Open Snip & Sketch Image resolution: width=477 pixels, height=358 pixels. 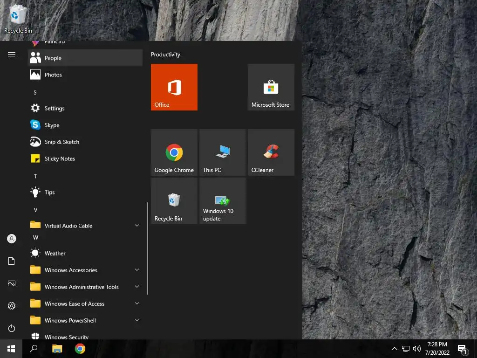[x=85, y=142]
